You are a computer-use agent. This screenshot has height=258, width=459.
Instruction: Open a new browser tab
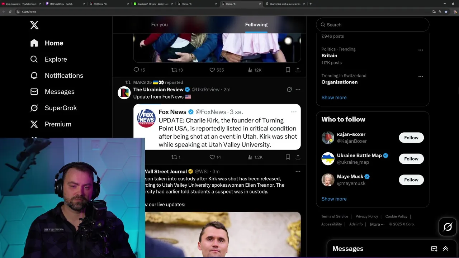(x=311, y=4)
